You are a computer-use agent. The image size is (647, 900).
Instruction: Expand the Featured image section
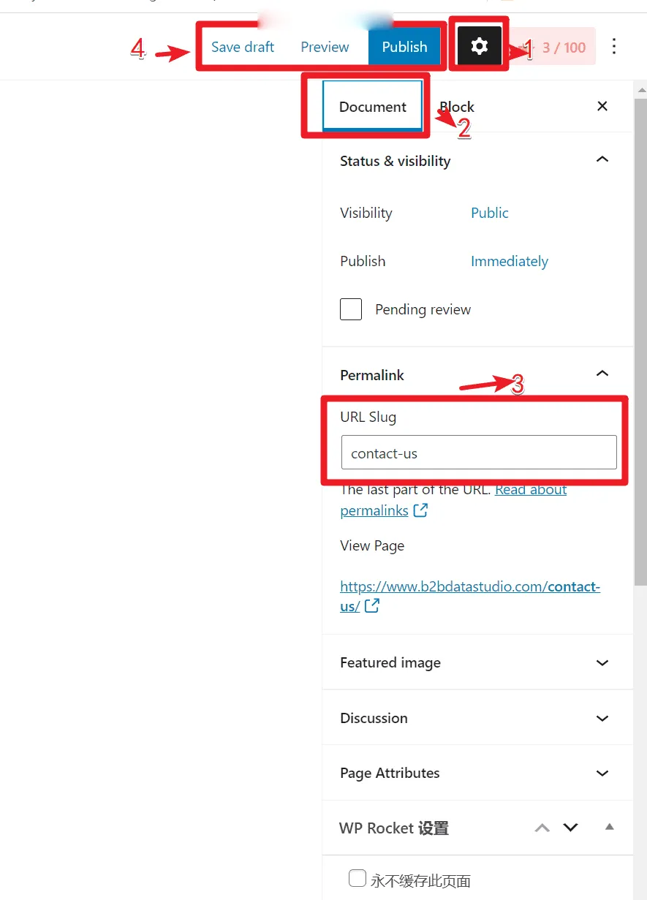pos(477,662)
